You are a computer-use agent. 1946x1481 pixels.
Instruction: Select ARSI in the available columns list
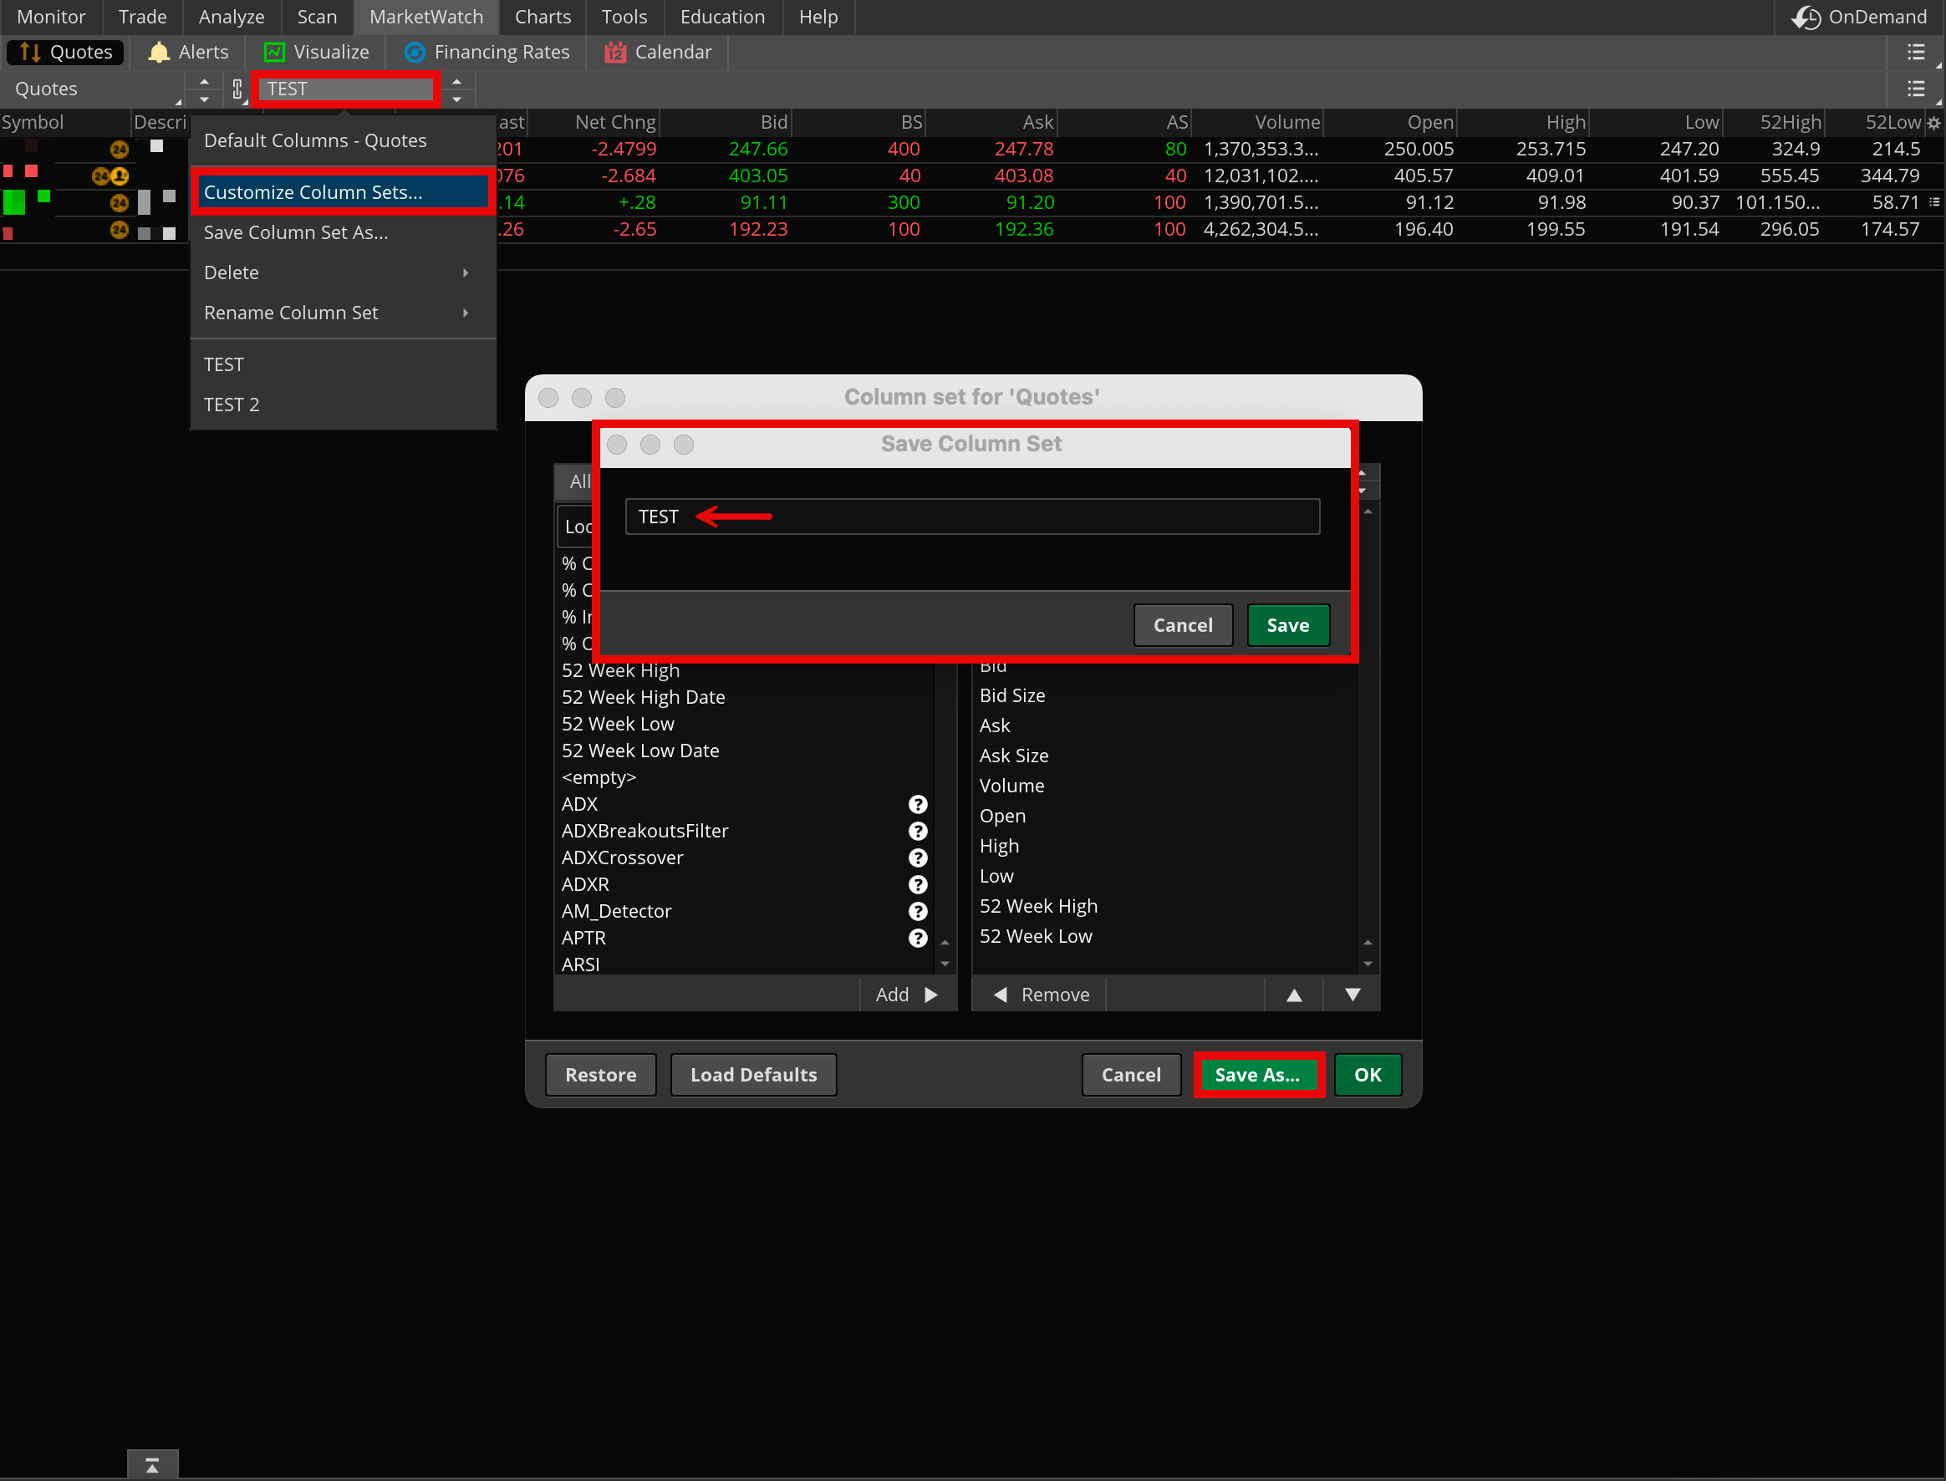[x=745, y=964]
